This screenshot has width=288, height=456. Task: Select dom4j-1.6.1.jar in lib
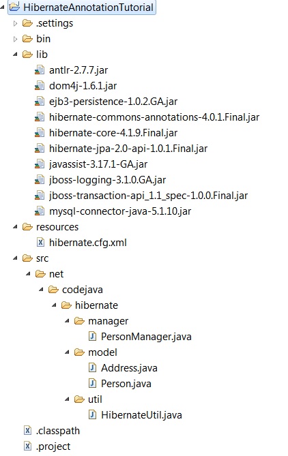(x=83, y=86)
